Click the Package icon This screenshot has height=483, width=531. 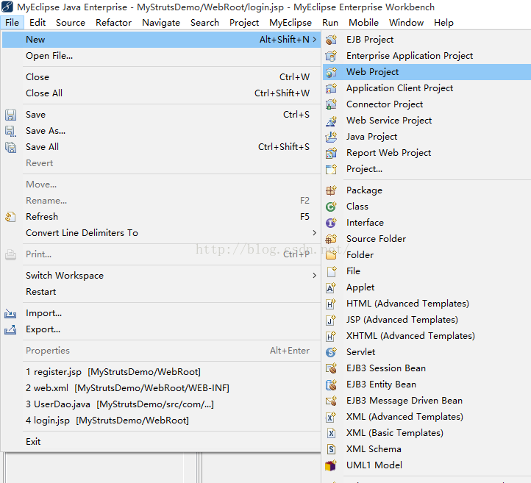point(331,190)
